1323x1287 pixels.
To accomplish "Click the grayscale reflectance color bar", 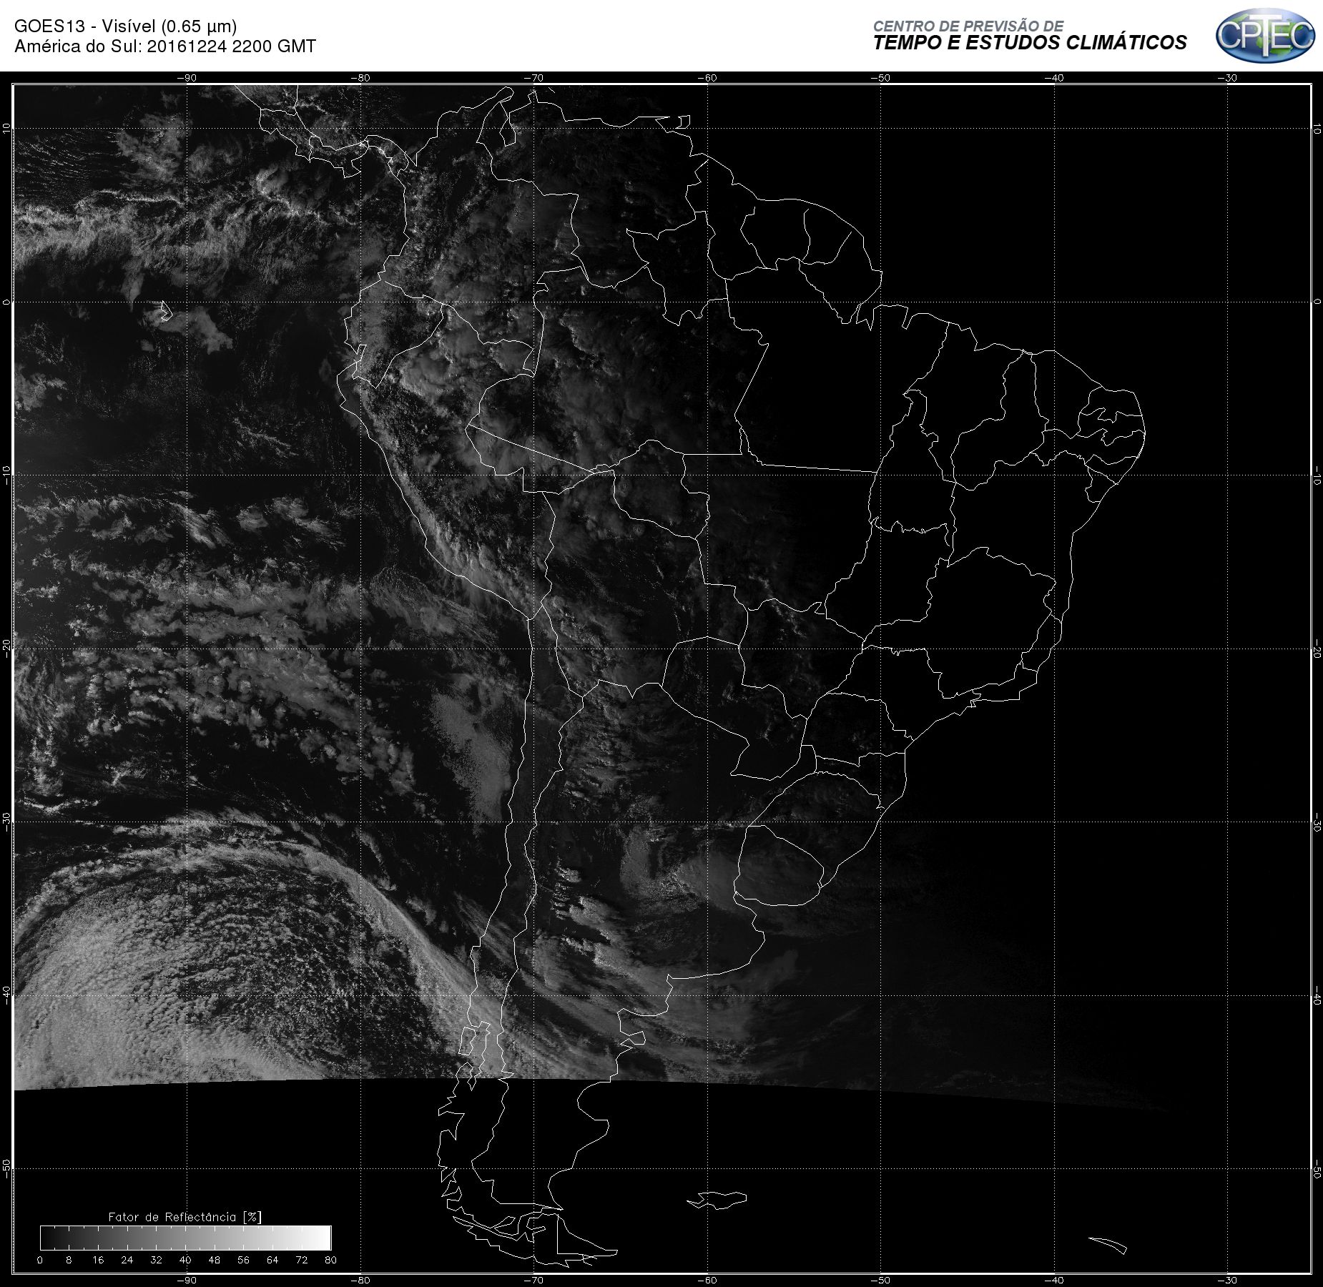I will [x=186, y=1238].
